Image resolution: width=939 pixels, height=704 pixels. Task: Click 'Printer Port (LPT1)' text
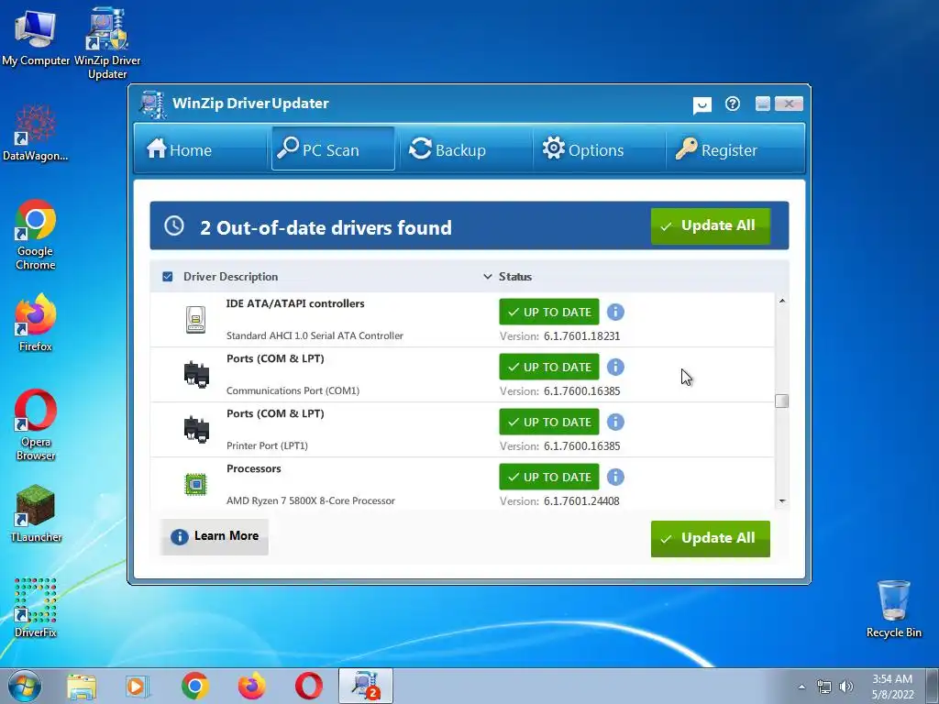[x=267, y=446]
